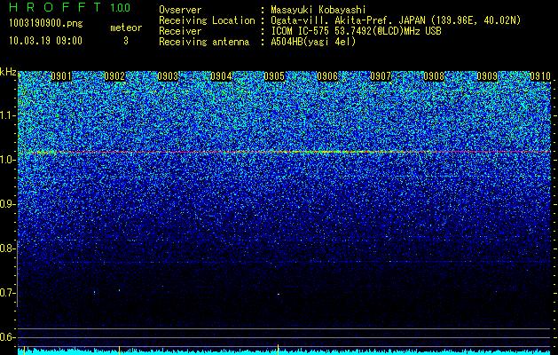Click the yellow meteor tick under 0905
This screenshot has height=355, width=558.
(278, 350)
